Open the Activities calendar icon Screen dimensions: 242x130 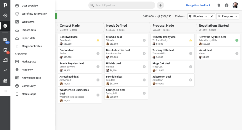(5, 50)
